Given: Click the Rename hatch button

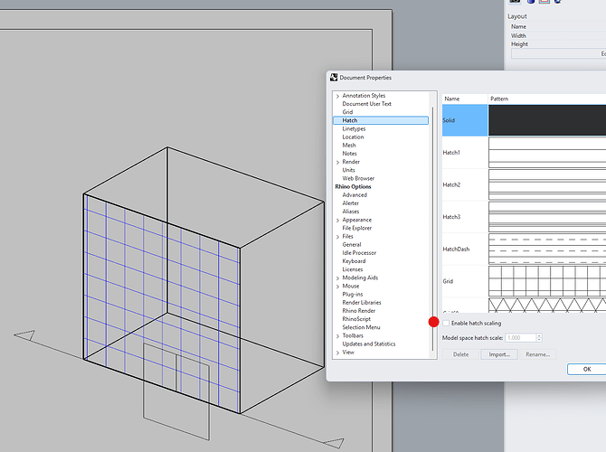Looking at the screenshot, I should point(537,354).
